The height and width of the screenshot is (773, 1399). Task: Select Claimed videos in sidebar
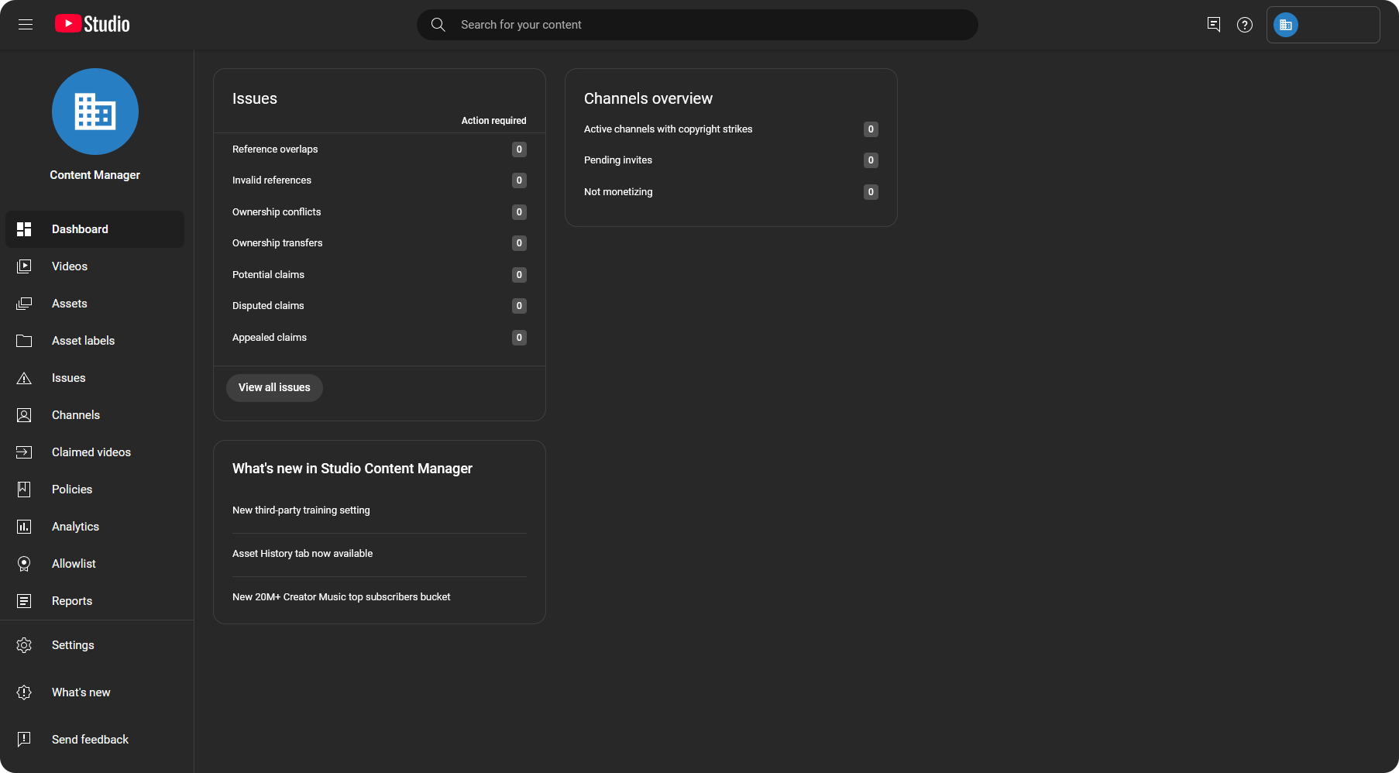91,452
